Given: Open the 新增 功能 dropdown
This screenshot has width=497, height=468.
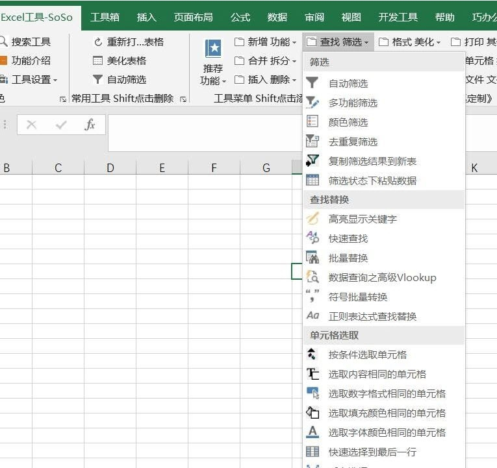Looking at the screenshot, I should pos(266,42).
